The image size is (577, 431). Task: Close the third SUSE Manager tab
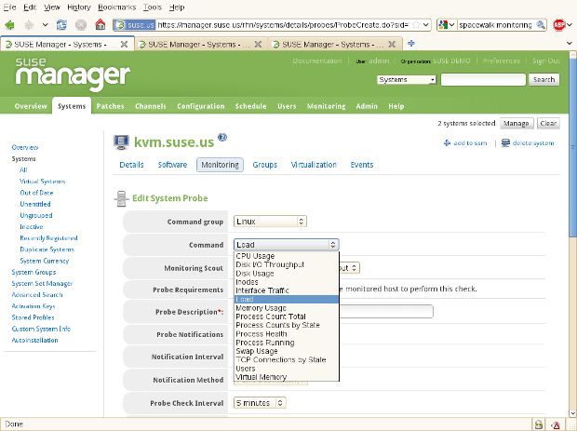(x=393, y=44)
